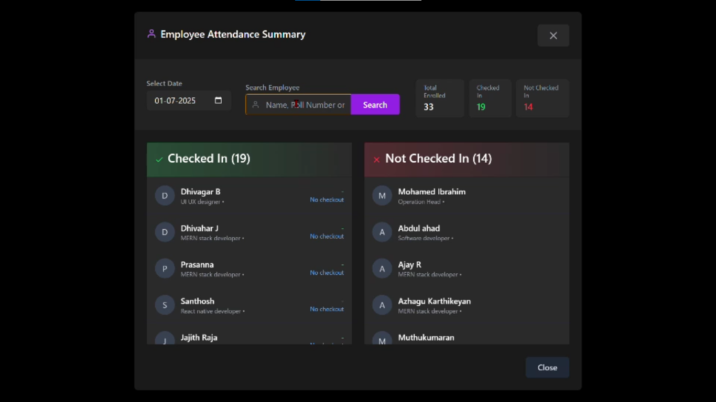This screenshot has height=402, width=716.
Task: Click No checkout link for Dhivagar B
Action: [x=327, y=200]
